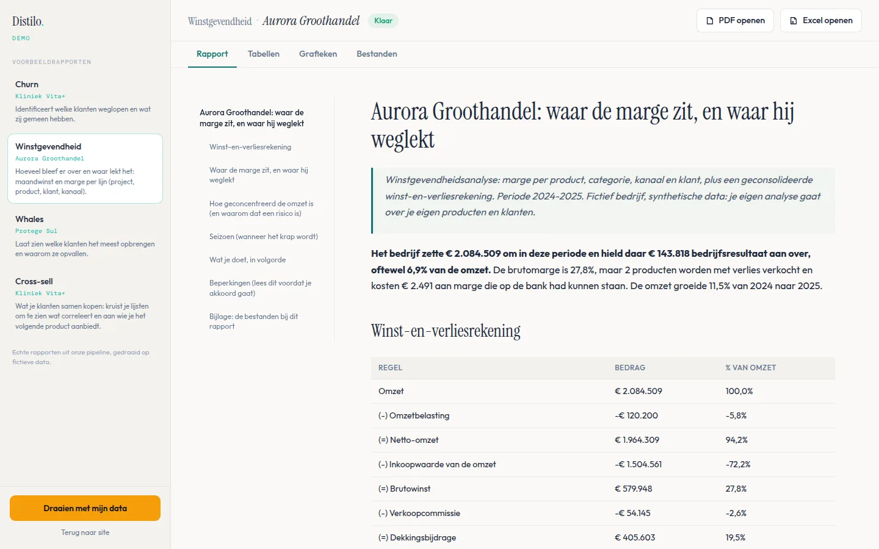Click top contents entry Aurora Groothandel
The width and height of the screenshot is (879, 549).
point(251,118)
